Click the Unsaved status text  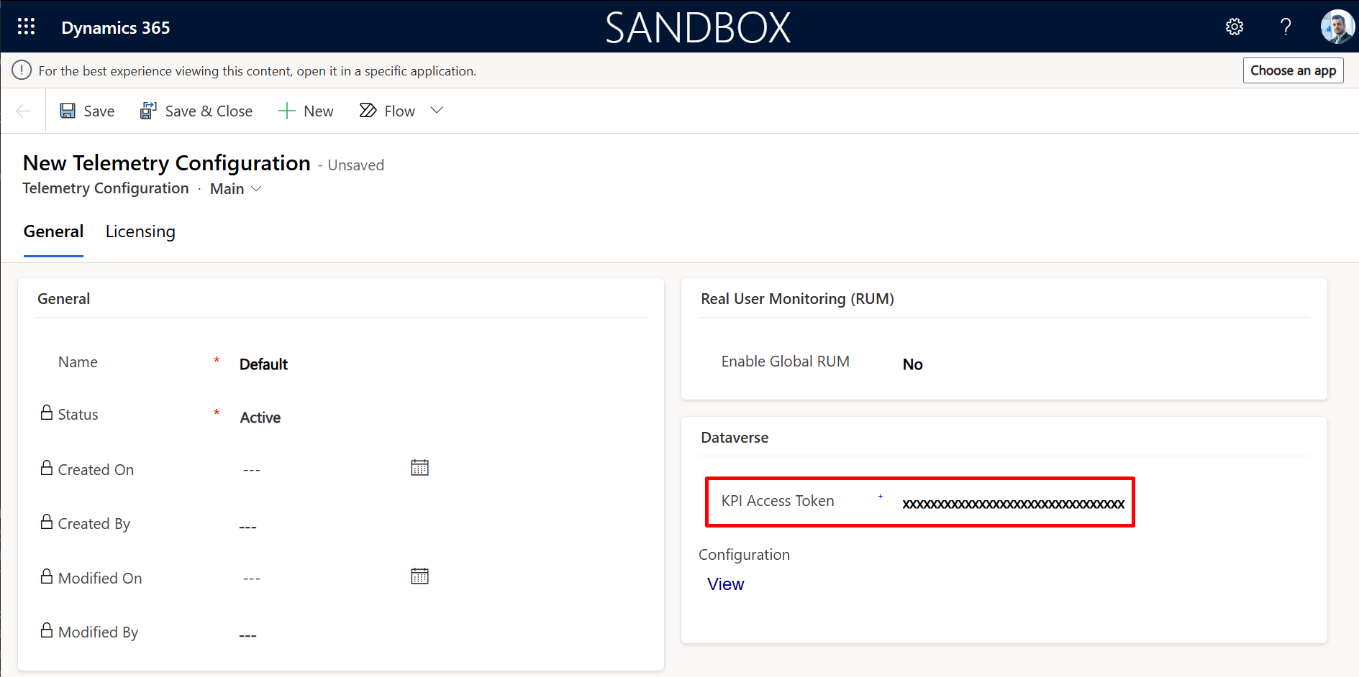coord(356,165)
